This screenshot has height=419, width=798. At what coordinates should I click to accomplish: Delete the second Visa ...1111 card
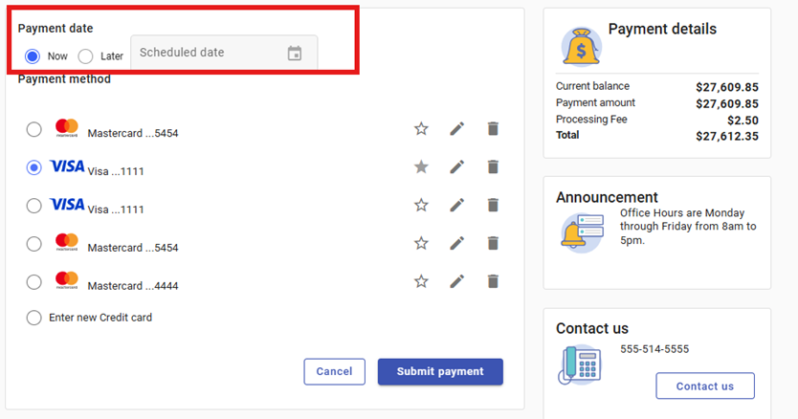tap(493, 205)
